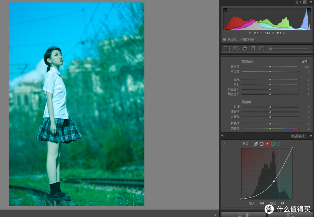The width and height of the screenshot is (314, 217).
Task: Click the 饱和度 value field
Action: pyautogui.click(x=308, y=128)
